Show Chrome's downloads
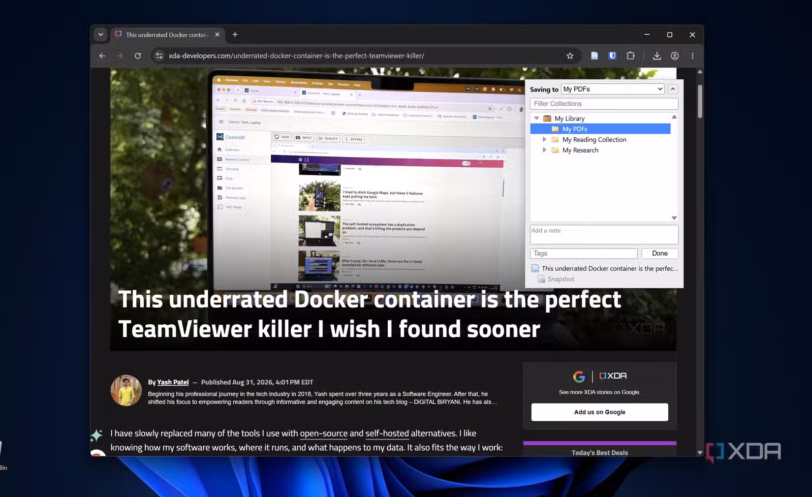 pos(656,56)
